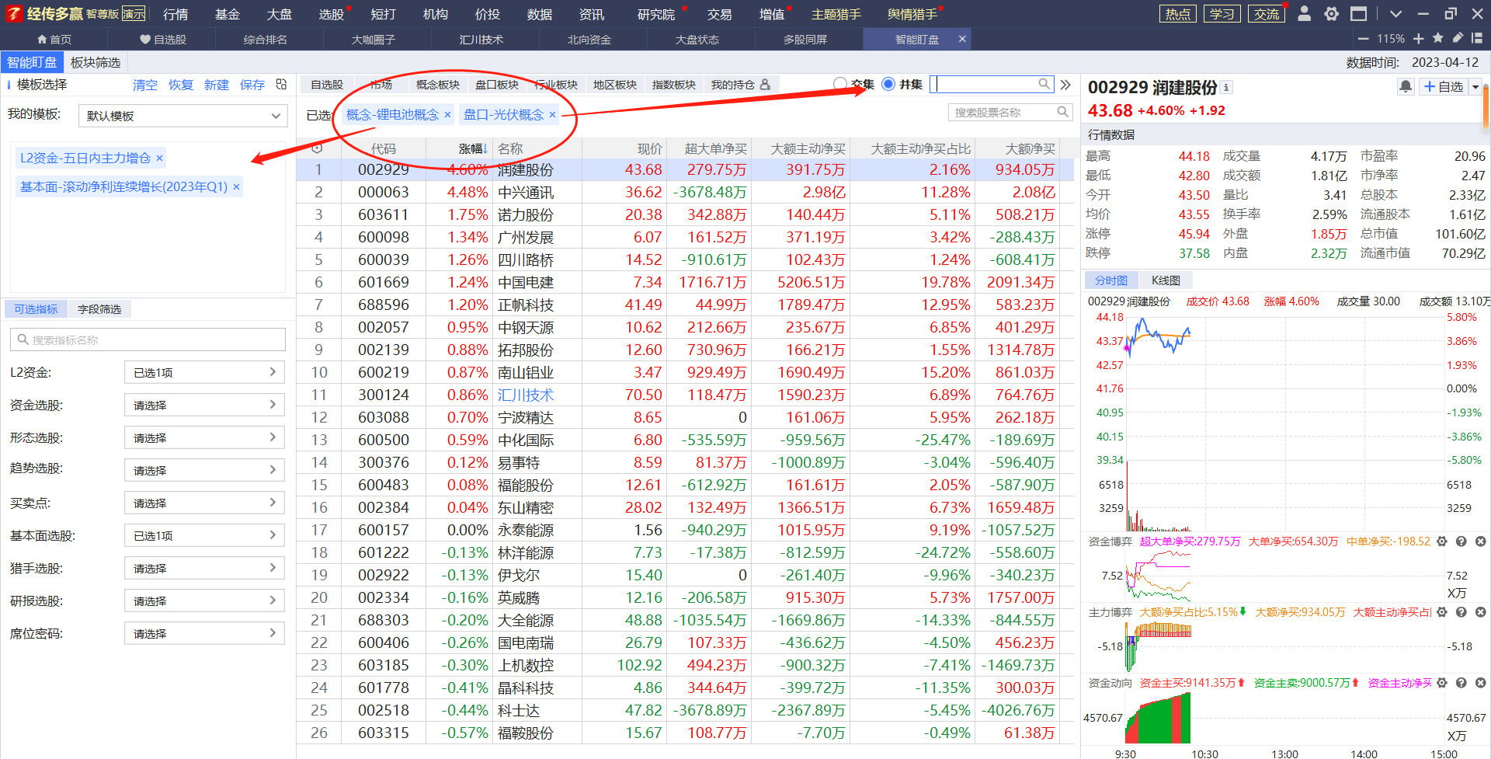The height and width of the screenshot is (759, 1491).
Task: Remove the 概念-锂电池概念 filter tag
Action: click(x=447, y=115)
